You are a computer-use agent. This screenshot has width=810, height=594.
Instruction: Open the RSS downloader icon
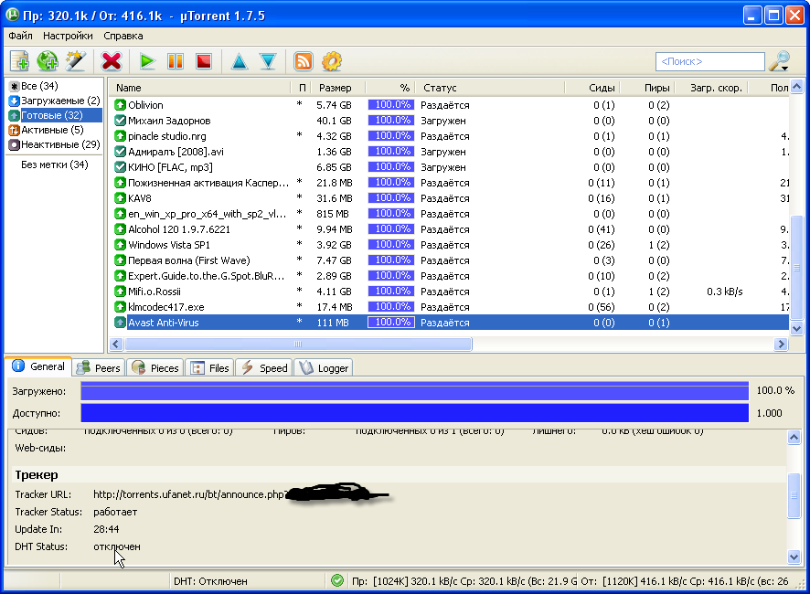point(304,61)
